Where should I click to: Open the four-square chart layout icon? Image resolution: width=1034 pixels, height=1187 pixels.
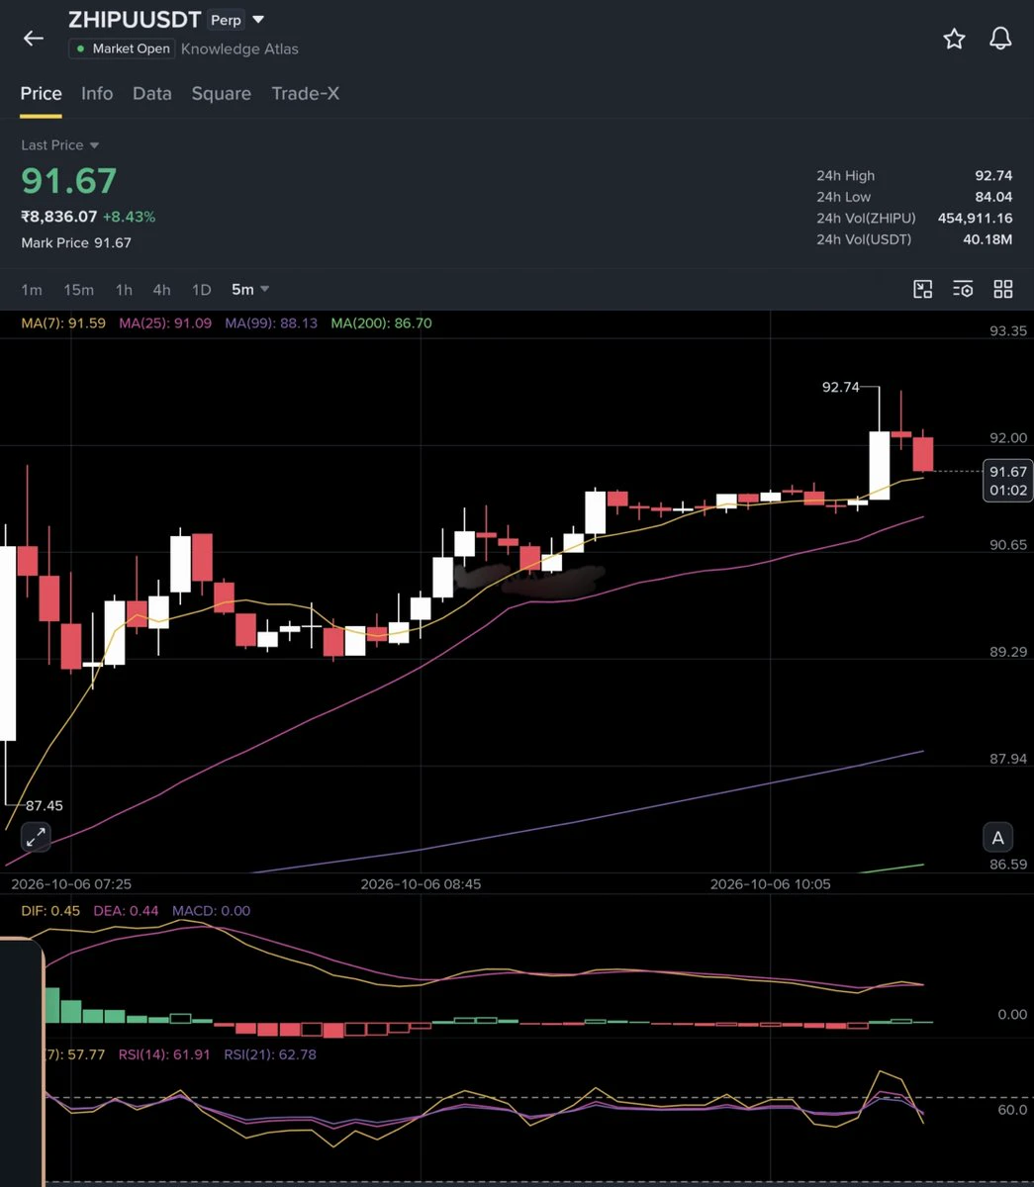point(1003,289)
